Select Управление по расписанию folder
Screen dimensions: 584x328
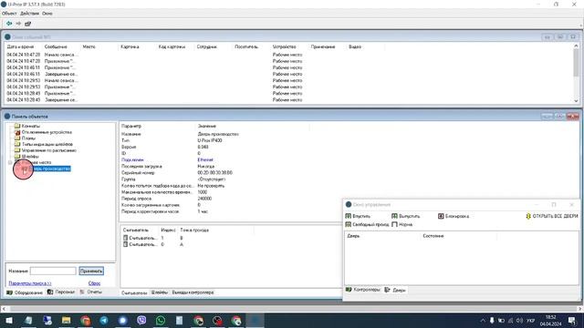pos(48,150)
